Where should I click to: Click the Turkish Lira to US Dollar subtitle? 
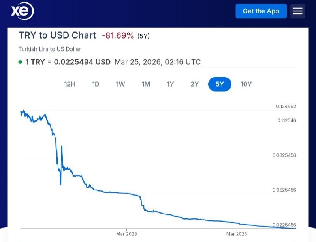pyautogui.click(x=49, y=49)
